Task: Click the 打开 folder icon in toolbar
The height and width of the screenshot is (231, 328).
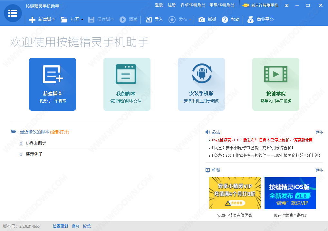Action: click(x=64, y=20)
